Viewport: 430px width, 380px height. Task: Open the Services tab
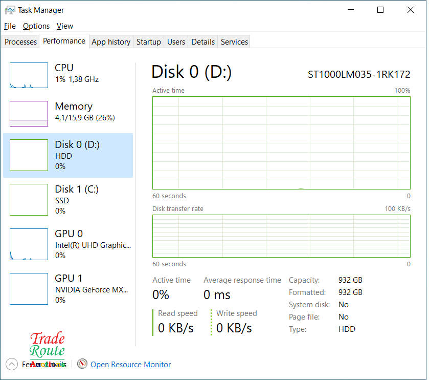[234, 42]
